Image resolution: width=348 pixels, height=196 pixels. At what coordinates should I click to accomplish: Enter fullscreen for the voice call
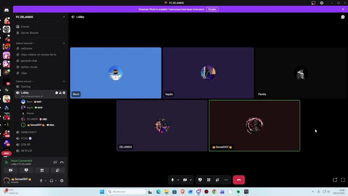click(343, 180)
